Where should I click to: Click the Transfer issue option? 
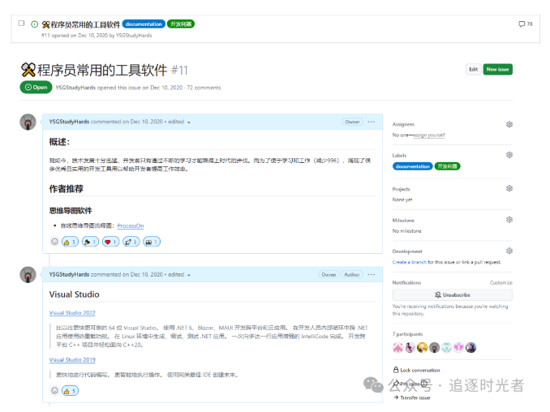click(411, 397)
